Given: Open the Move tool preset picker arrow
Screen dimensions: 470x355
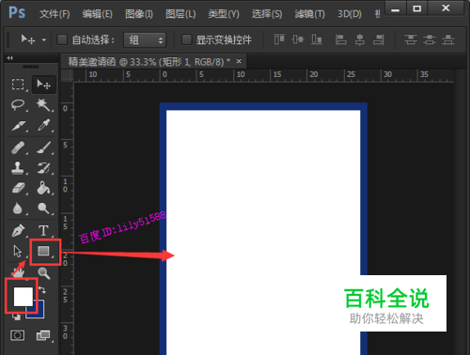Looking at the screenshot, I should pyautogui.click(x=44, y=40).
